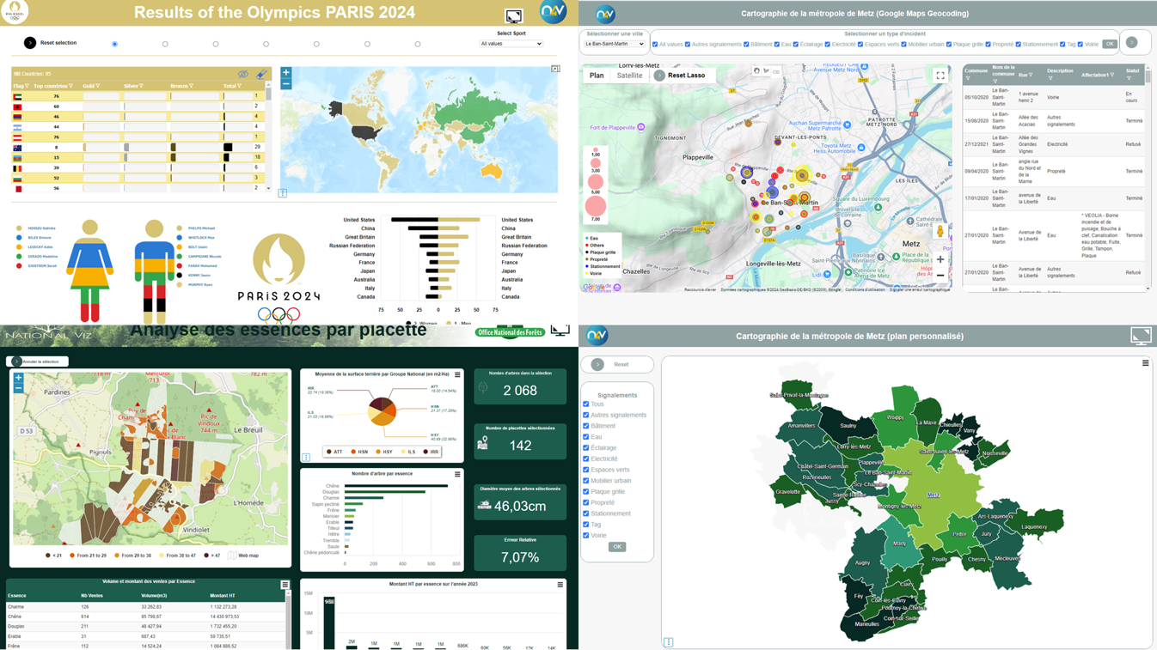
Task: Switch the map to Satellite view
Action: (x=629, y=76)
